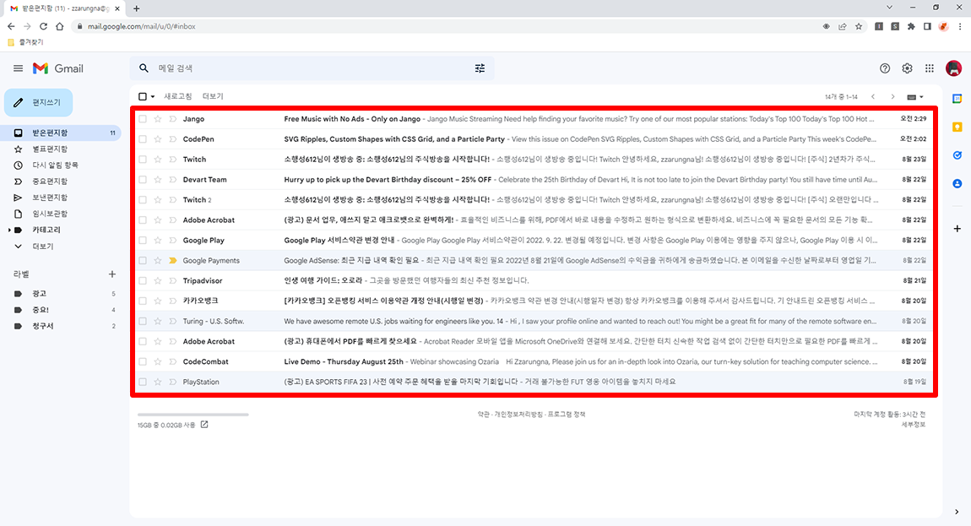This screenshot has width=971, height=526.
Task: Reload the page in browser
Action: (43, 26)
